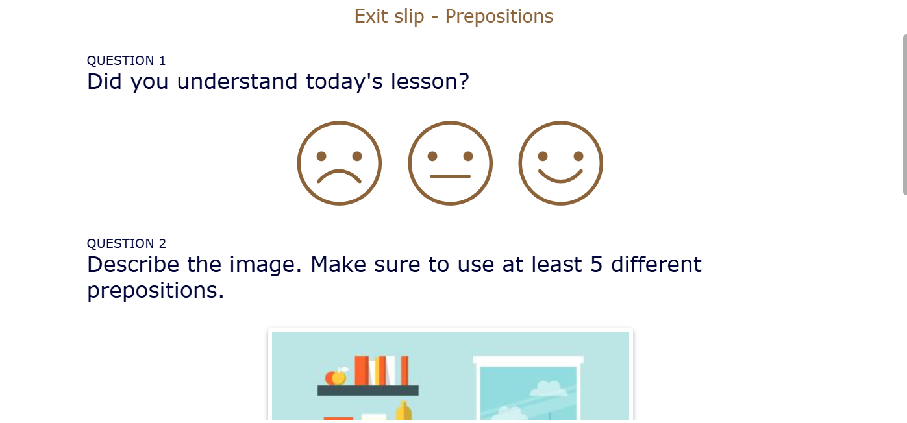Click the dark shelf board in the picture
The image size is (907, 423).
[x=367, y=391]
